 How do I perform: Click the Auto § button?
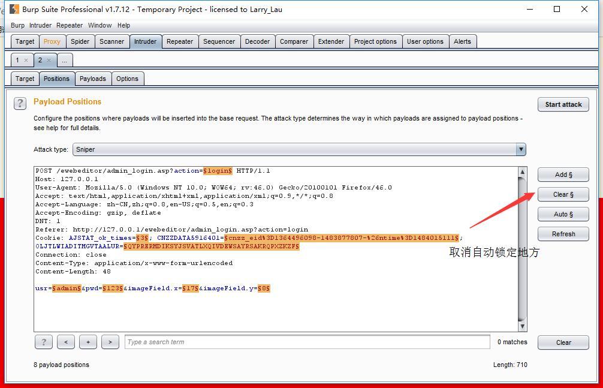[x=563, y=215]
